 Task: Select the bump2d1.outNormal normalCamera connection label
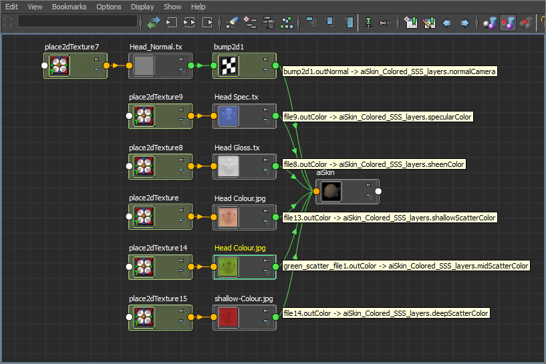390,70
